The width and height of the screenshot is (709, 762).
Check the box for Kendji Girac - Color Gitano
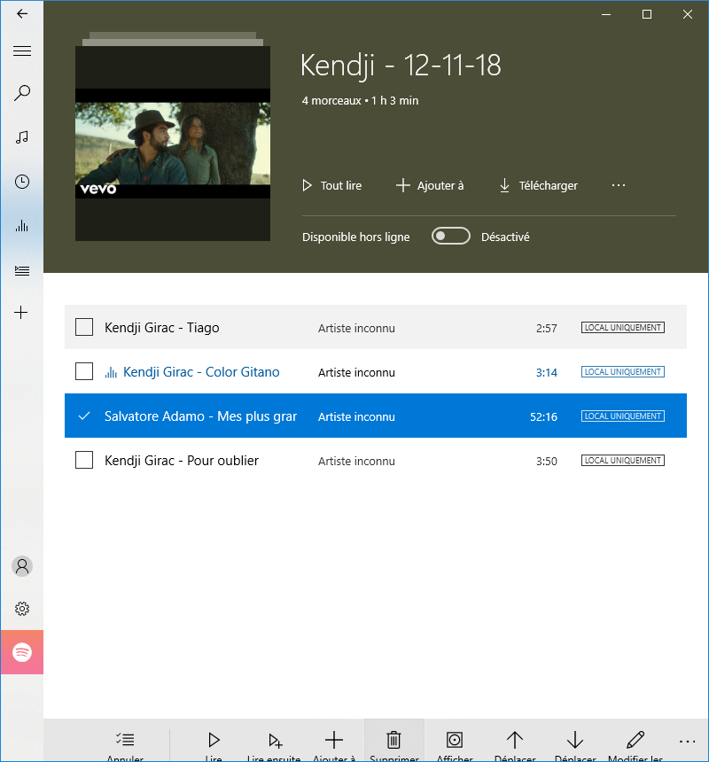pos(84,371)
